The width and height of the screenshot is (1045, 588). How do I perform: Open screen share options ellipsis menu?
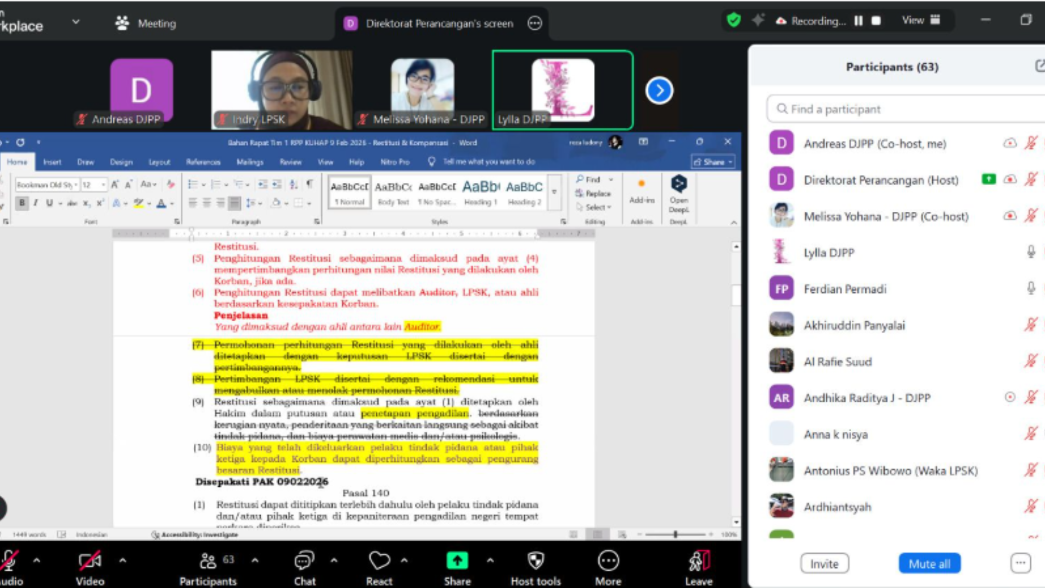point(534,23)
